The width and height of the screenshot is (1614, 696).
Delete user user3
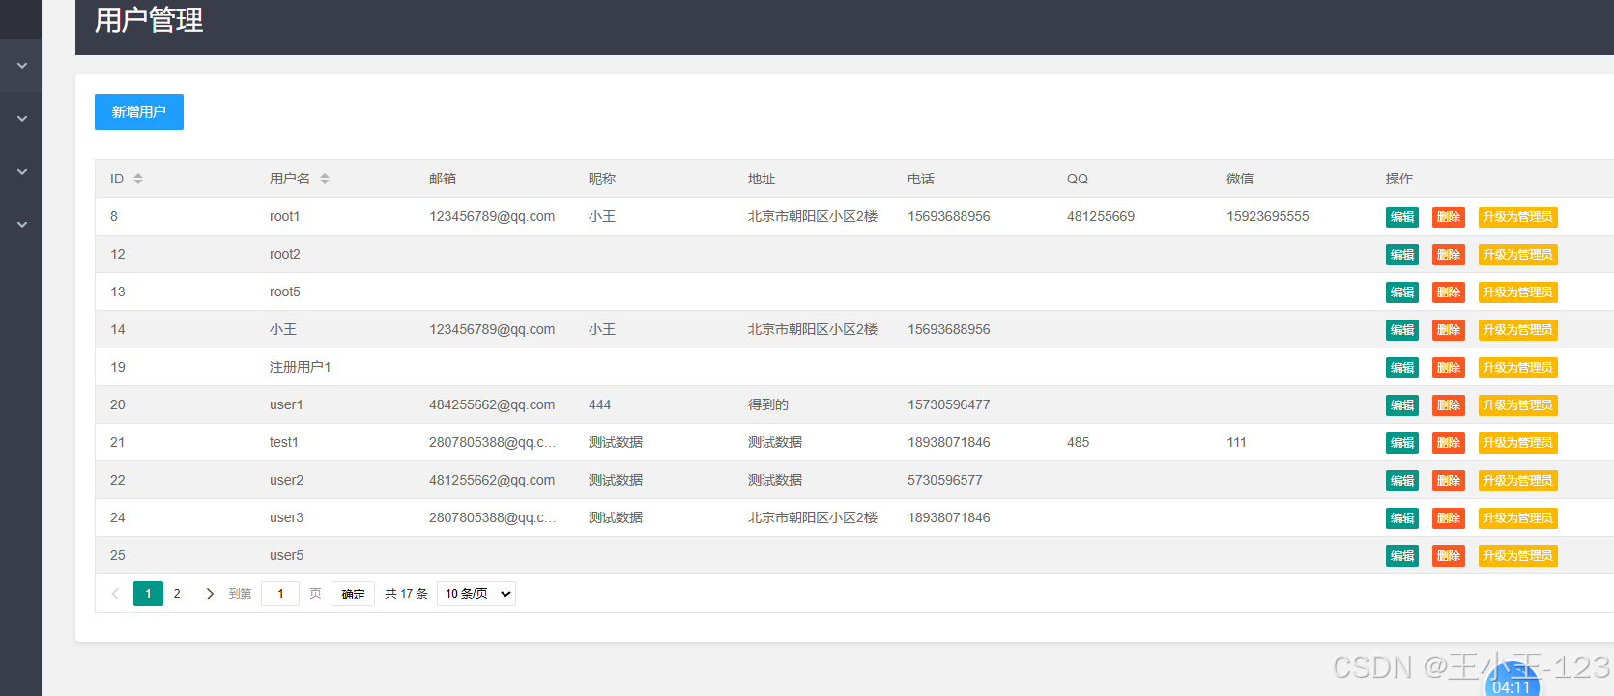(x=1449, y=518)
